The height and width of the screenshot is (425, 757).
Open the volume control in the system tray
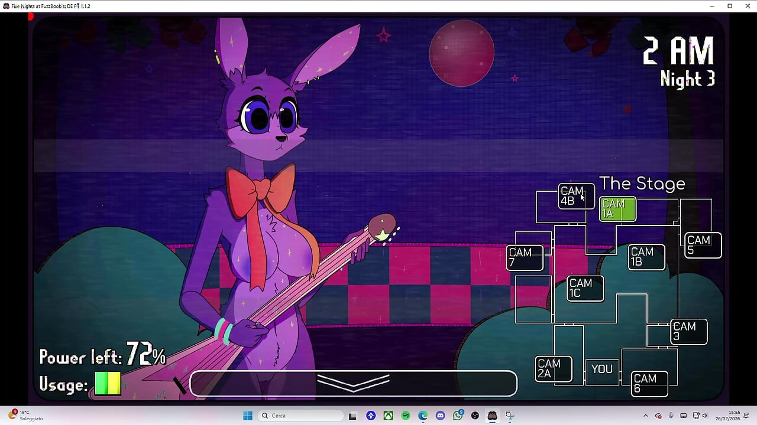[x=704, y=416]
